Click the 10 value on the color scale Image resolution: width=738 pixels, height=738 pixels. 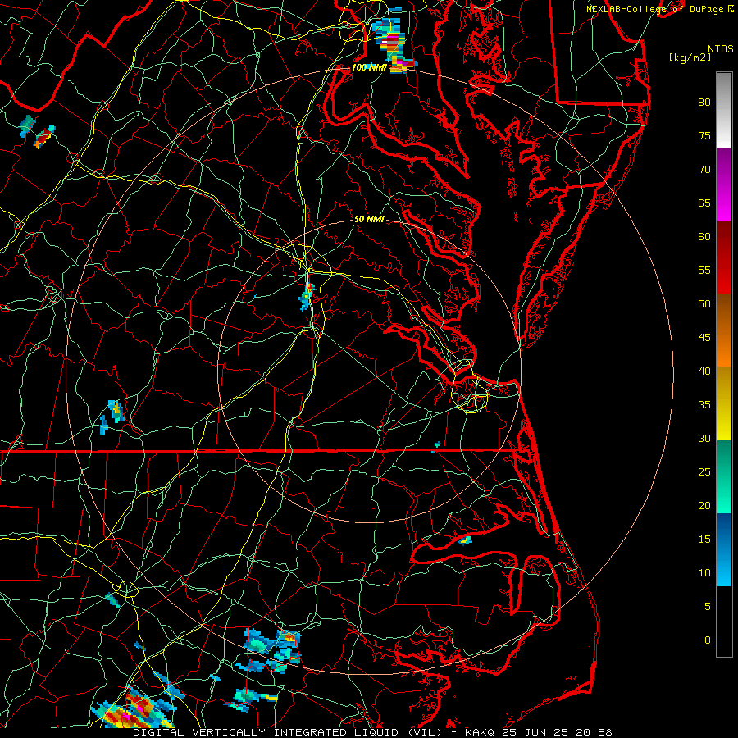(704, 573)
